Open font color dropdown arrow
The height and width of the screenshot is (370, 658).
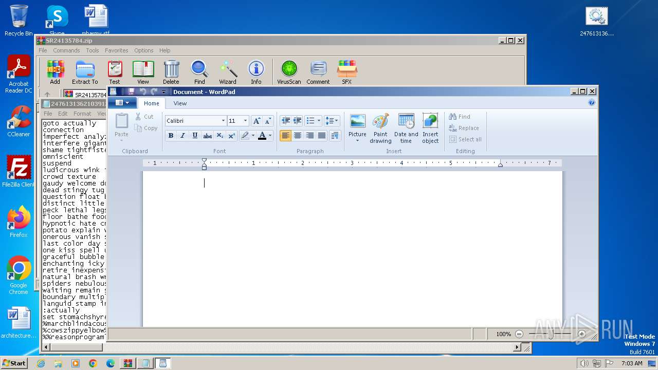270,136
